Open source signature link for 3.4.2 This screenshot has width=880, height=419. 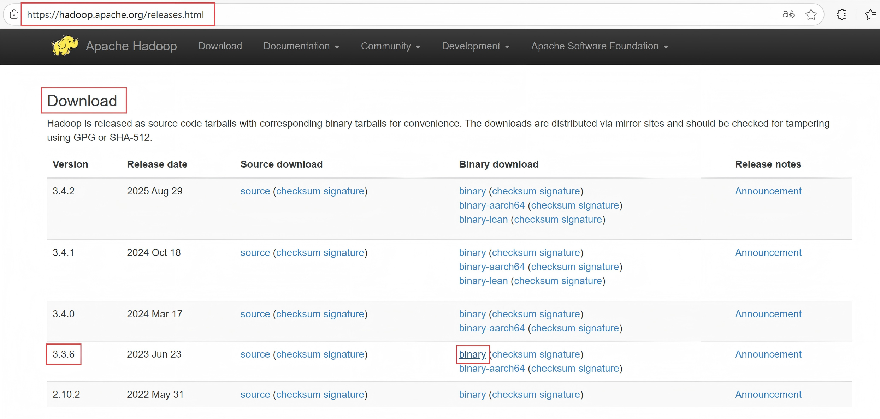tap(344, 191)
